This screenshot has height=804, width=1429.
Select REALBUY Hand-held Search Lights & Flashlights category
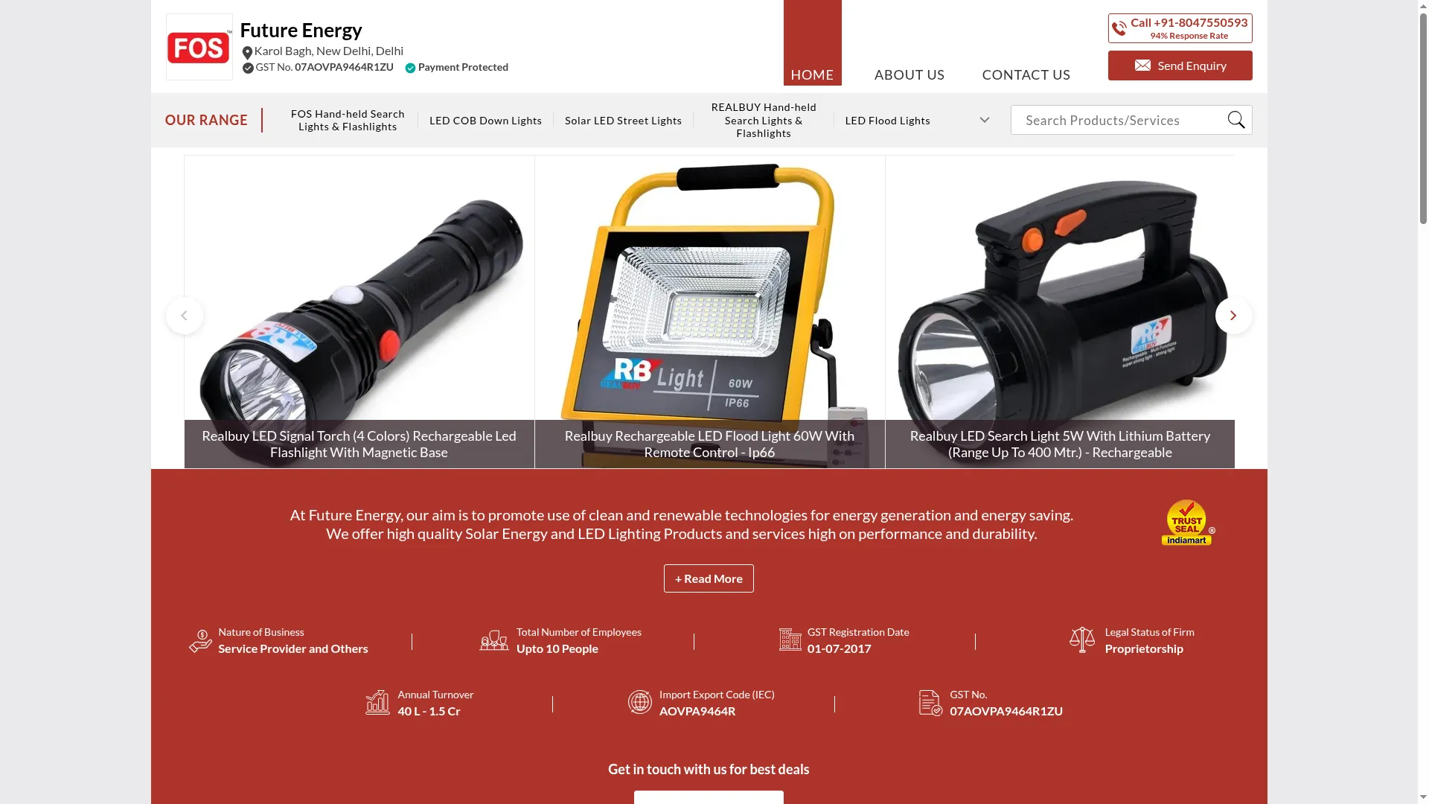764,121
